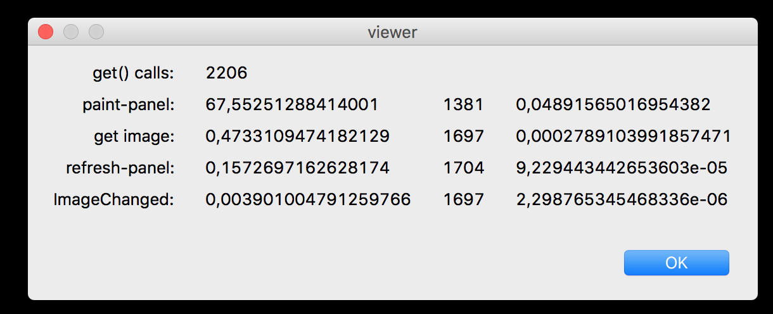Viewport: 773px width, 314px height.
Task: Click the "ImageChanged:" label
Action: [114, 200]
